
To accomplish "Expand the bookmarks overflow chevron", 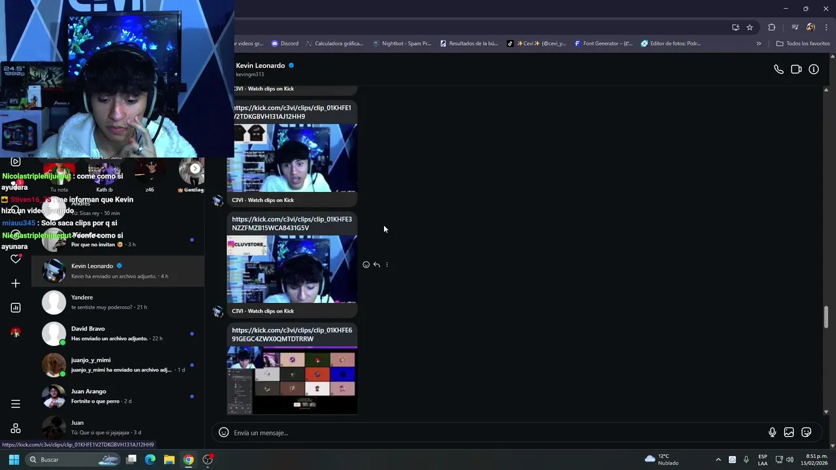I will click(x=758, y=44).
